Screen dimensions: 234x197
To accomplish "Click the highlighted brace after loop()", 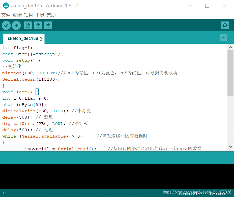I will point(37,92).
